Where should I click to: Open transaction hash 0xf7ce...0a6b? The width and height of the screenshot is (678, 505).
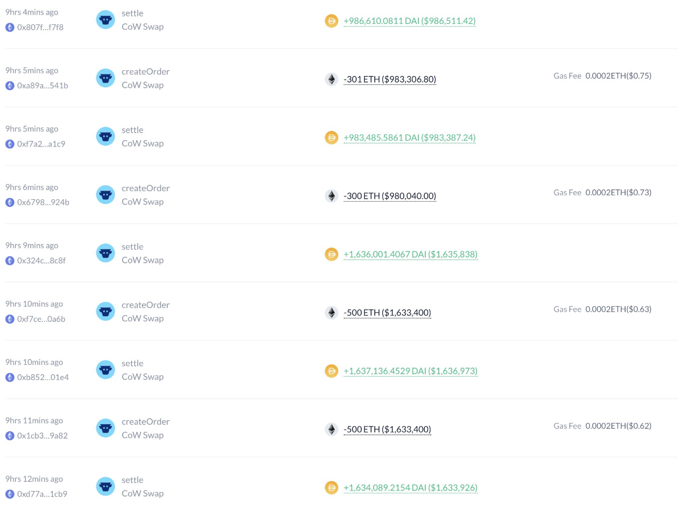coord(41,319)
